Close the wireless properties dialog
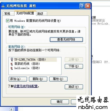 coord(88,6)
